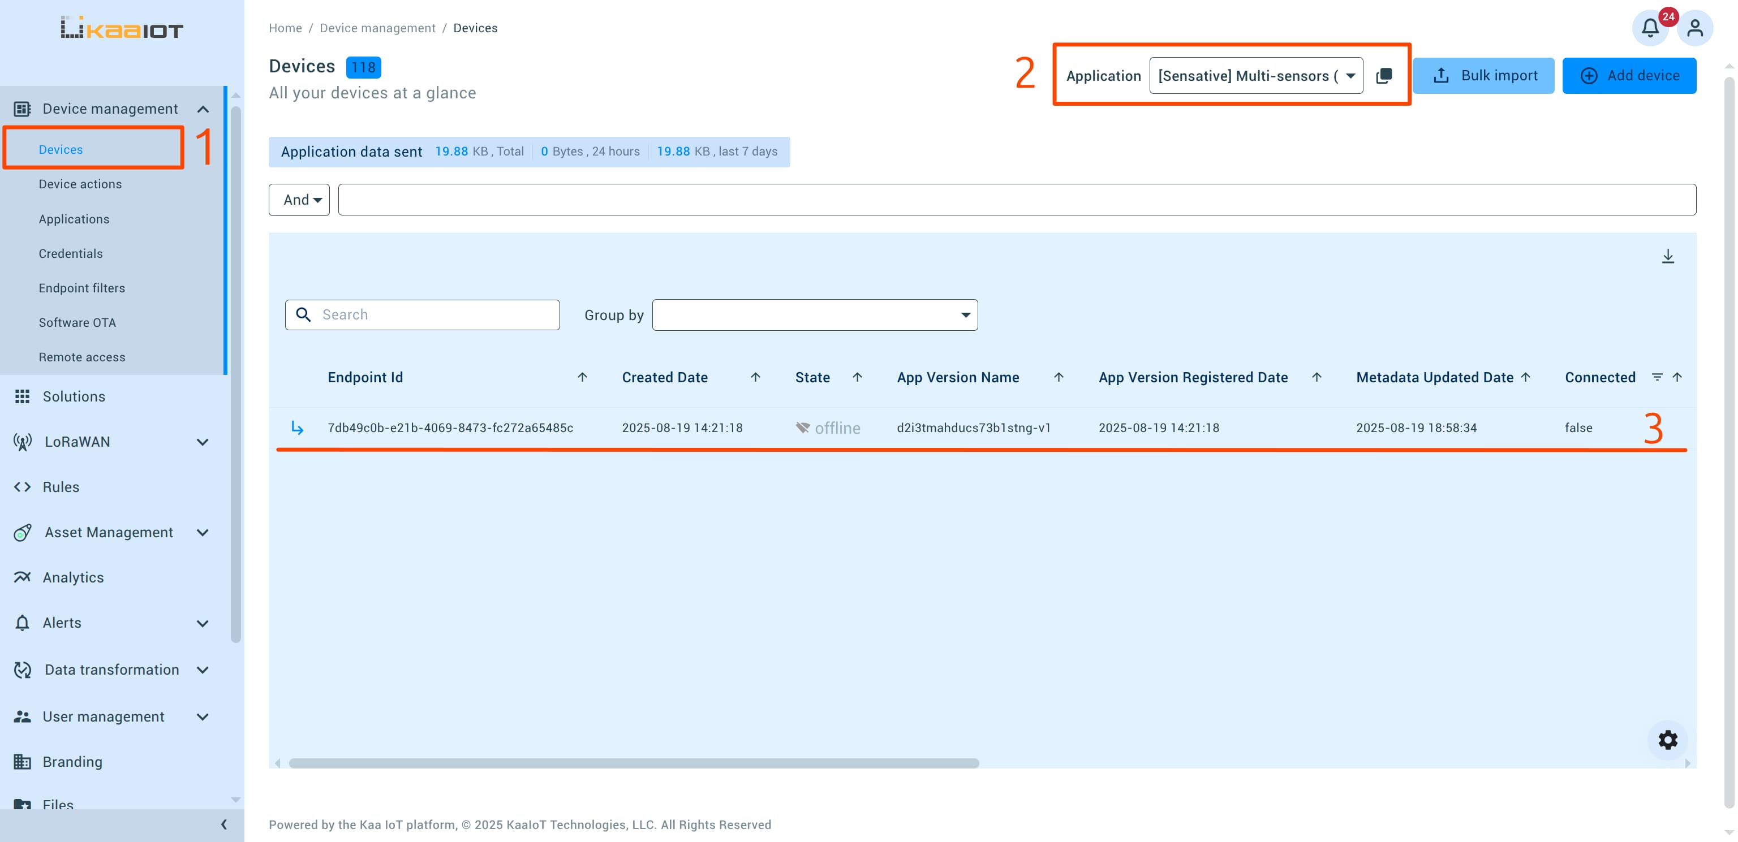Open the user profile icon

(1694, 28)
